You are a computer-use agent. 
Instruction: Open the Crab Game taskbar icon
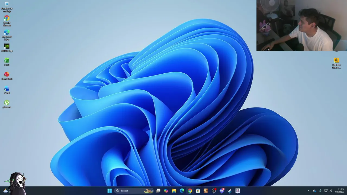(x=238, y=191)
